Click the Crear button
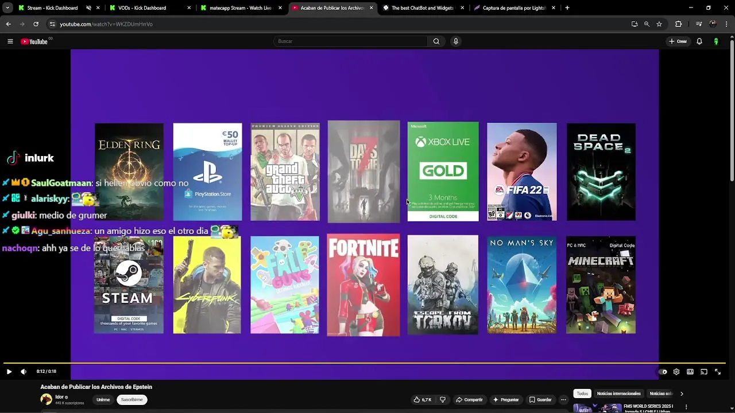Screen dimensions: 735x413 click(678, 41)
